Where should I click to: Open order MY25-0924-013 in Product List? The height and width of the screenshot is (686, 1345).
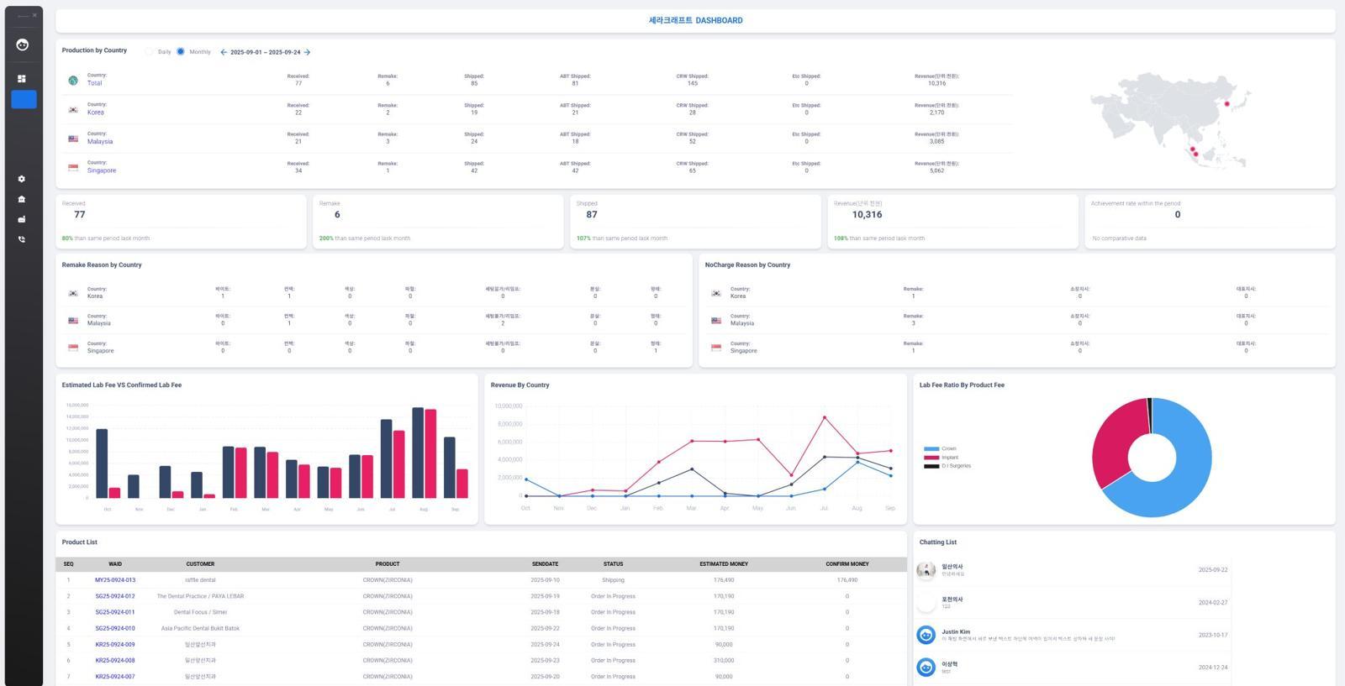tap(115, 580)
